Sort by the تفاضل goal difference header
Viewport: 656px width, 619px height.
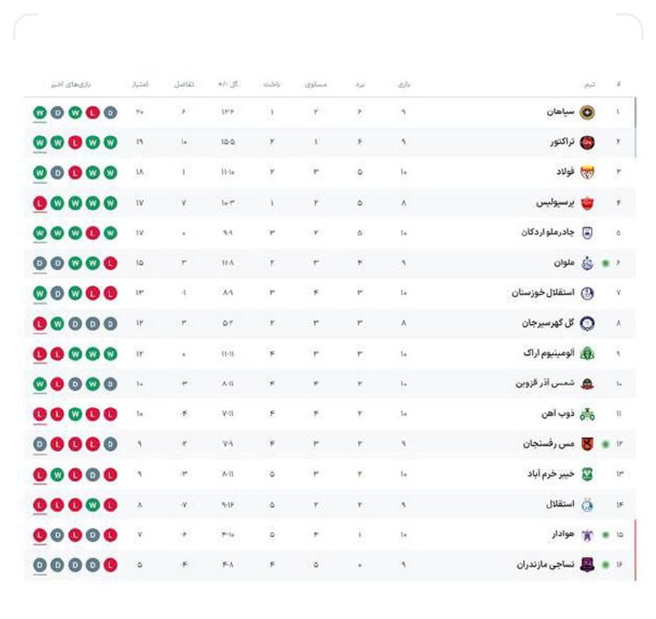[184, 84]
